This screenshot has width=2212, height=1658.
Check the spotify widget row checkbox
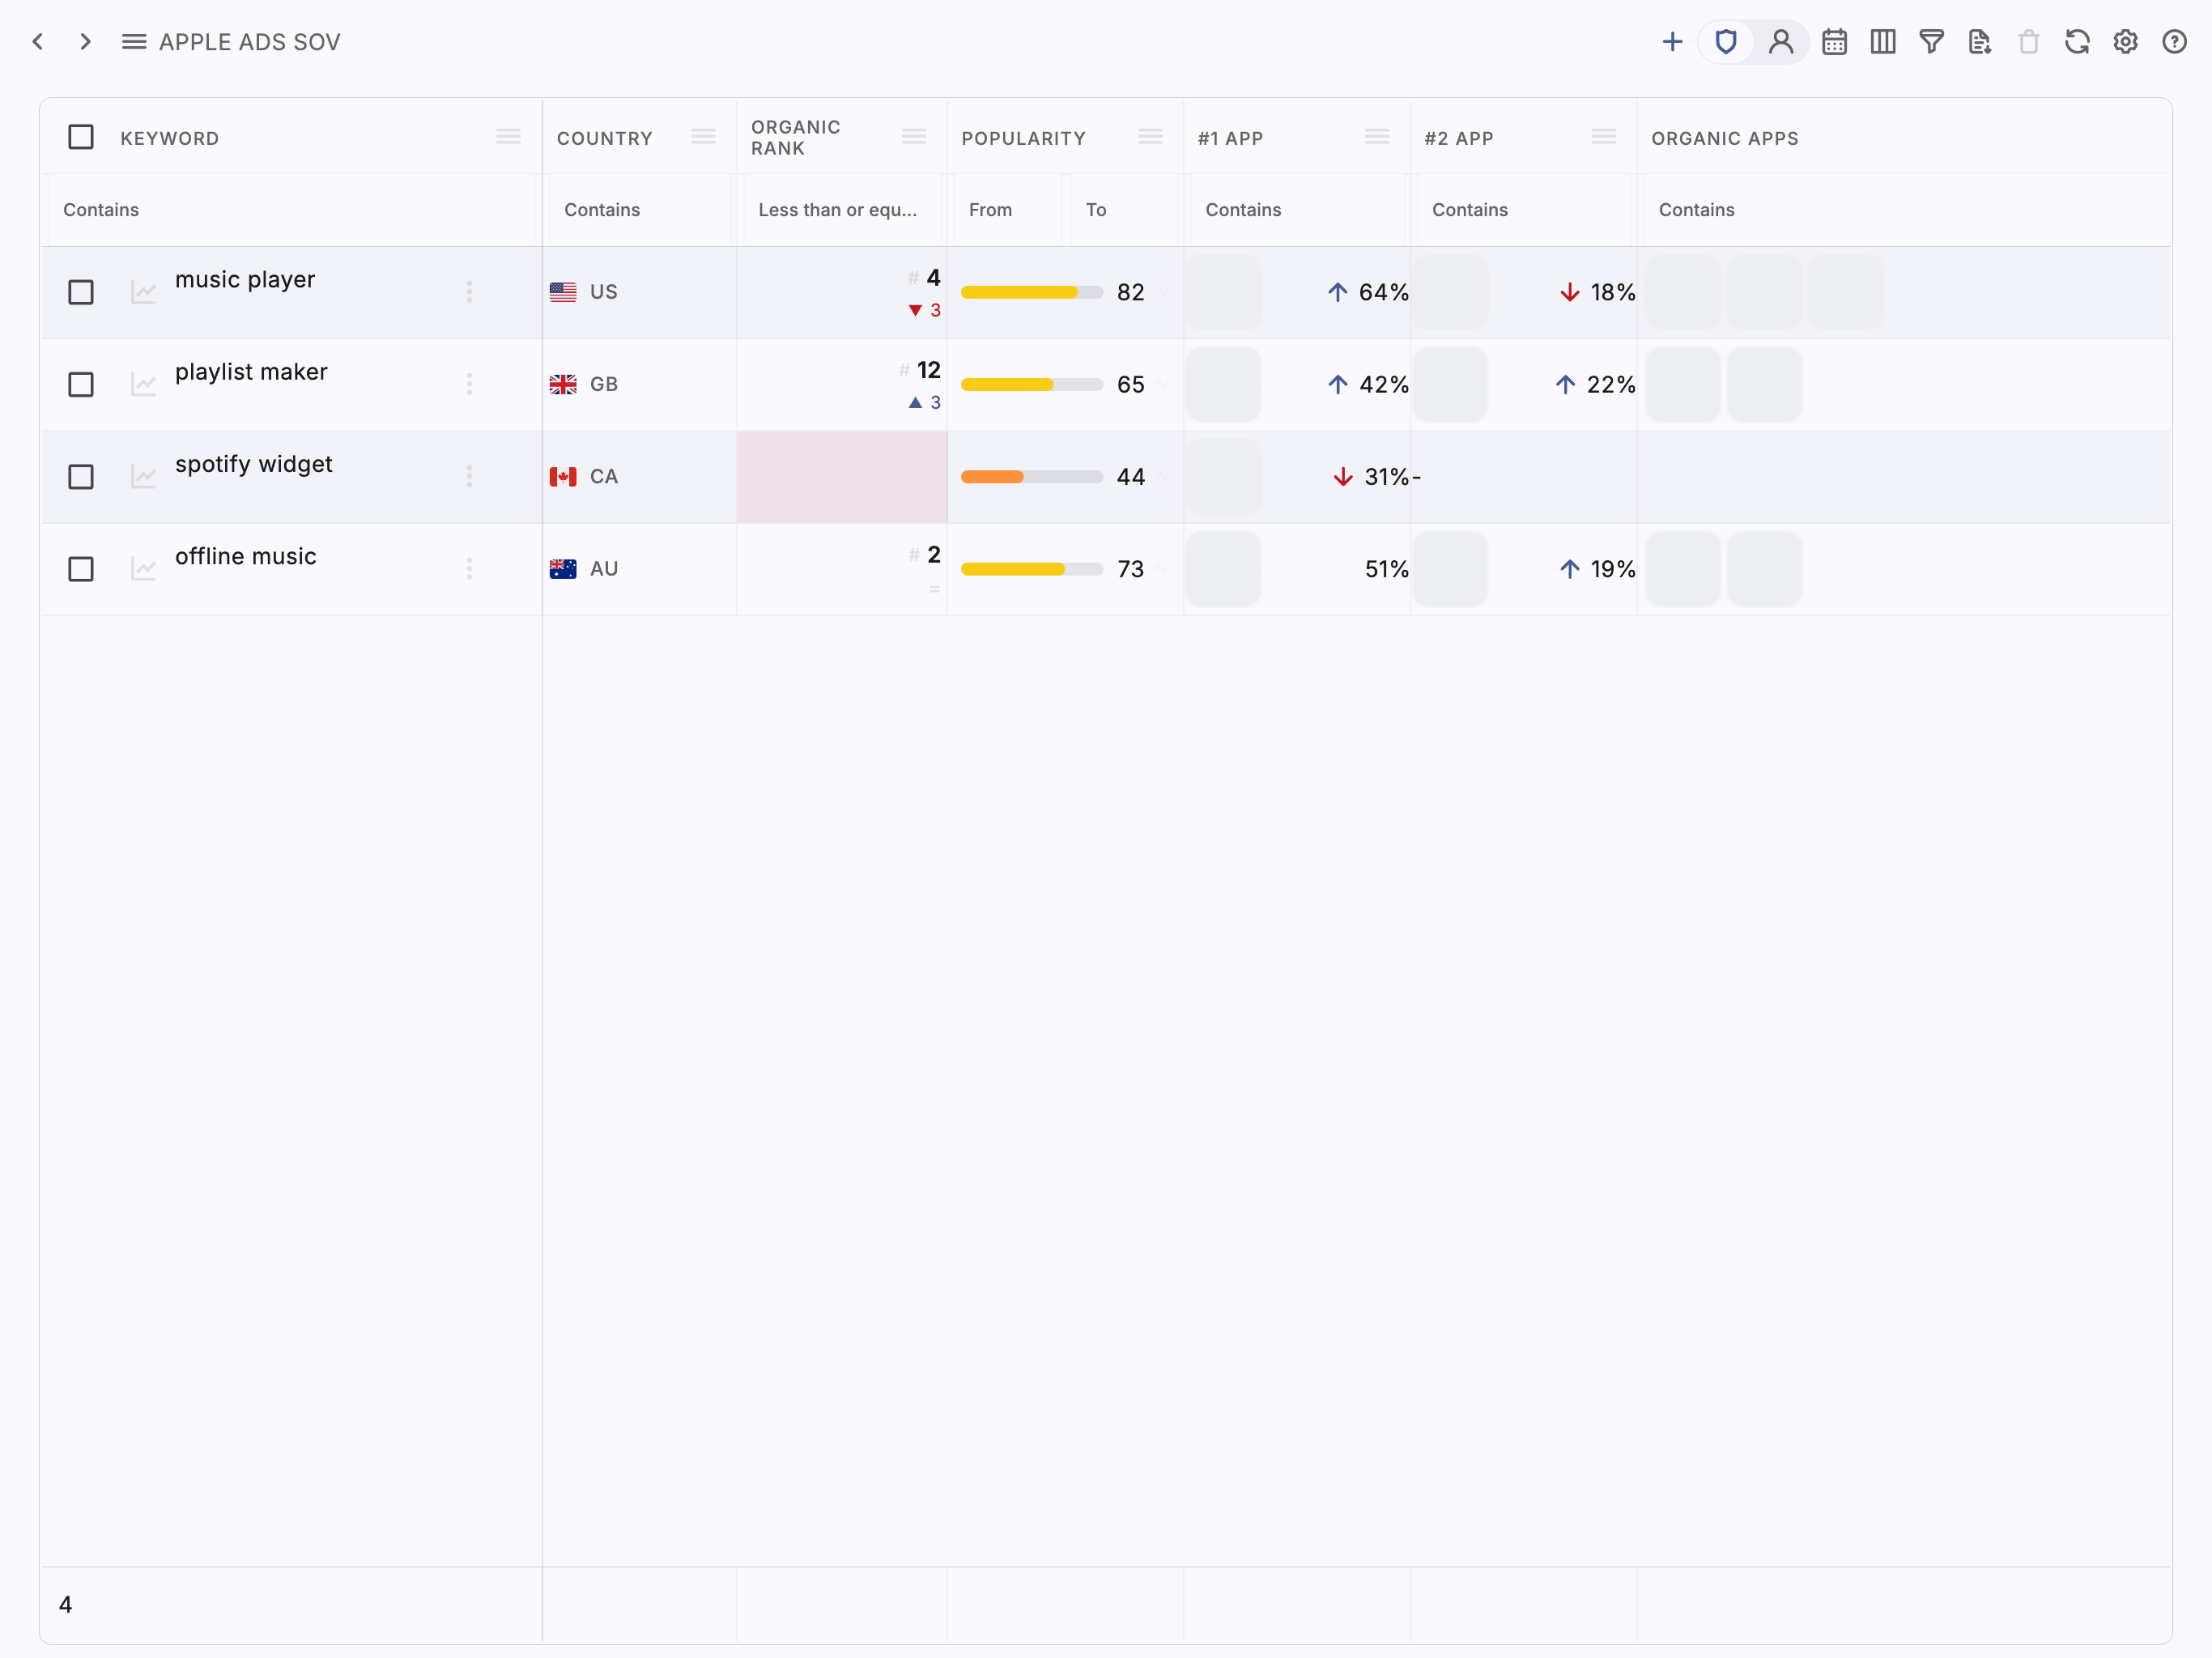[81, 477]
